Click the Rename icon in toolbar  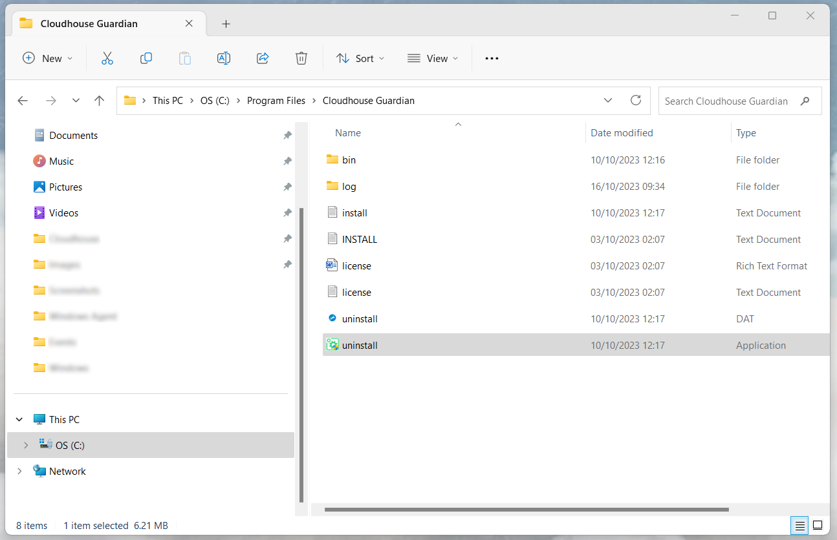tap(223, 58)
